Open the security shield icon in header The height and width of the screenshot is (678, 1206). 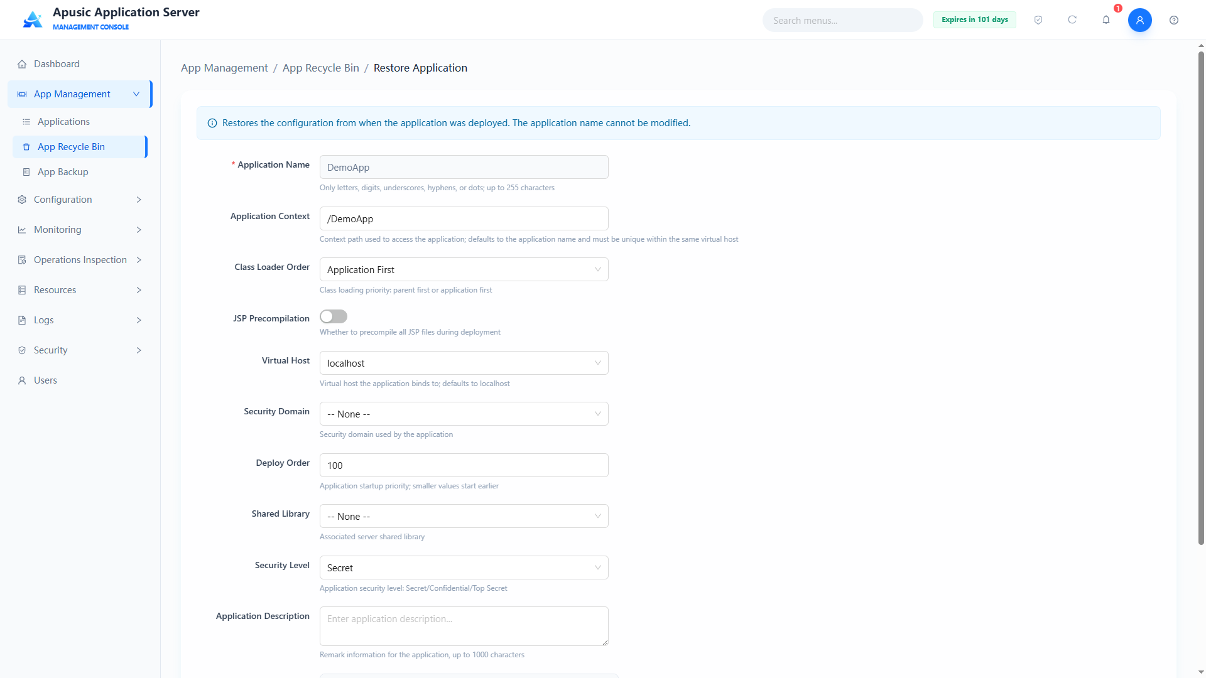[1038, 20]
